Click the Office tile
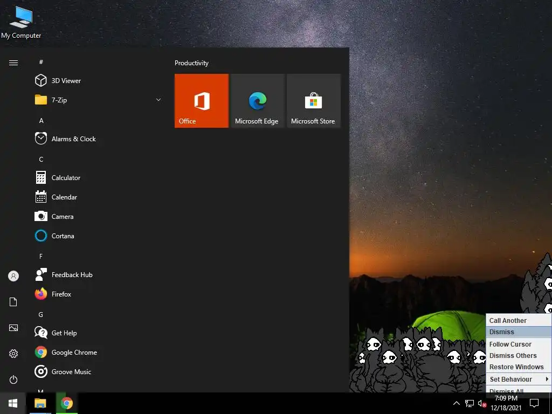 click(202, 101)
